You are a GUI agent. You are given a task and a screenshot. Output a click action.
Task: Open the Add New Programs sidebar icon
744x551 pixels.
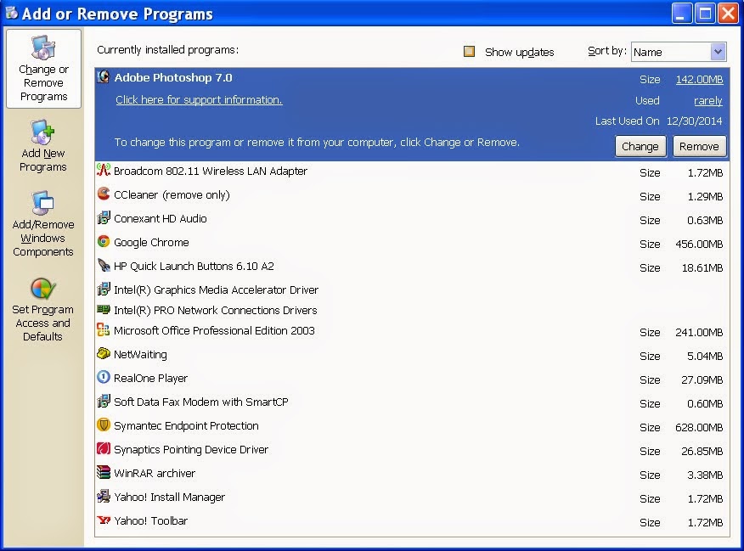tap(42, 132)
